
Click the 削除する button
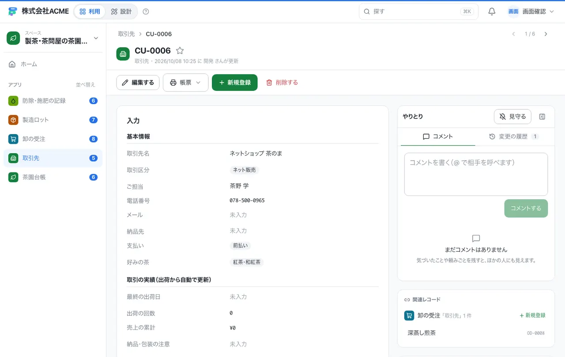(282, 83)
